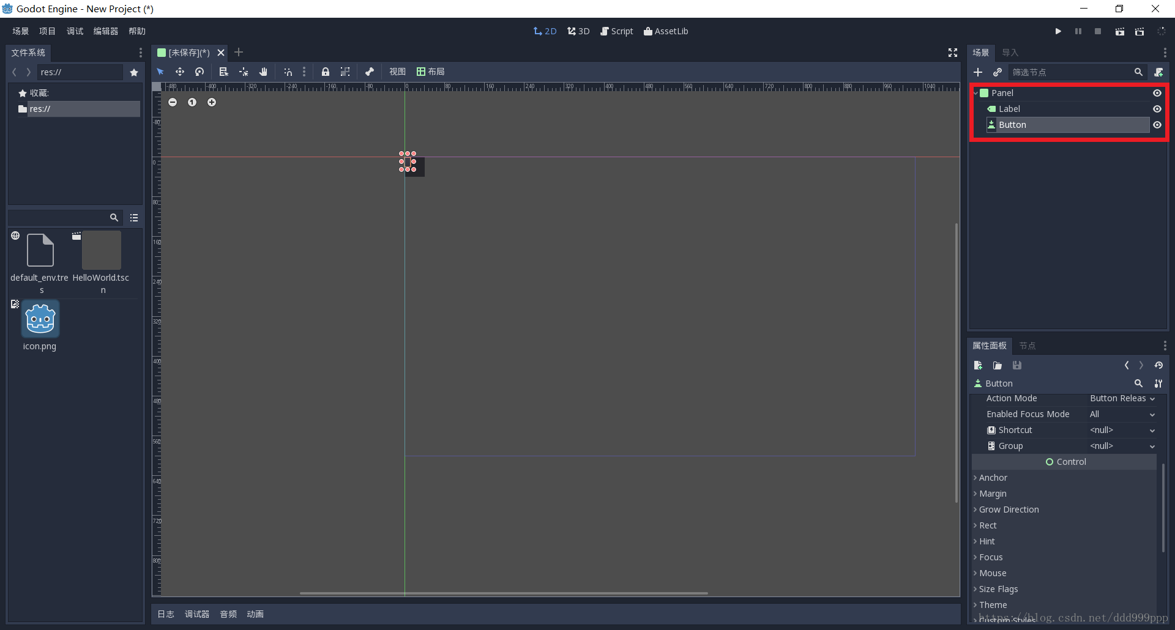Open Shortcut resource dropdown
This screenshot has height=630, width=1175.
pyautogui.click(x=1122, y=430)
